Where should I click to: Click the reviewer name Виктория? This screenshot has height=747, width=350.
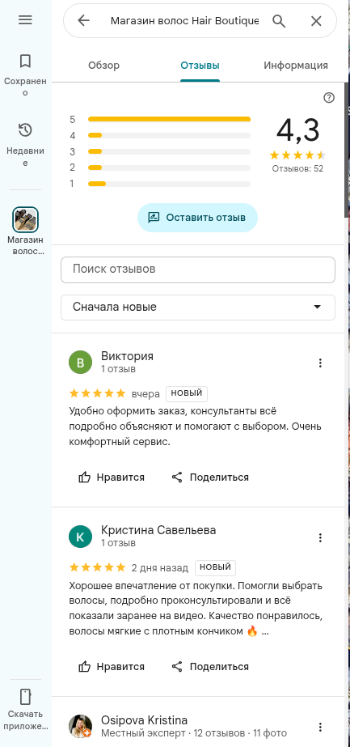click(127, 356)
